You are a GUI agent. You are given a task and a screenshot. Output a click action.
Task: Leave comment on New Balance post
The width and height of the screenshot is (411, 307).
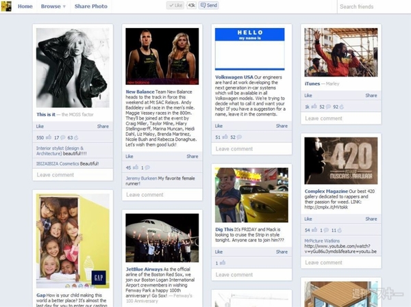[162, 195]
